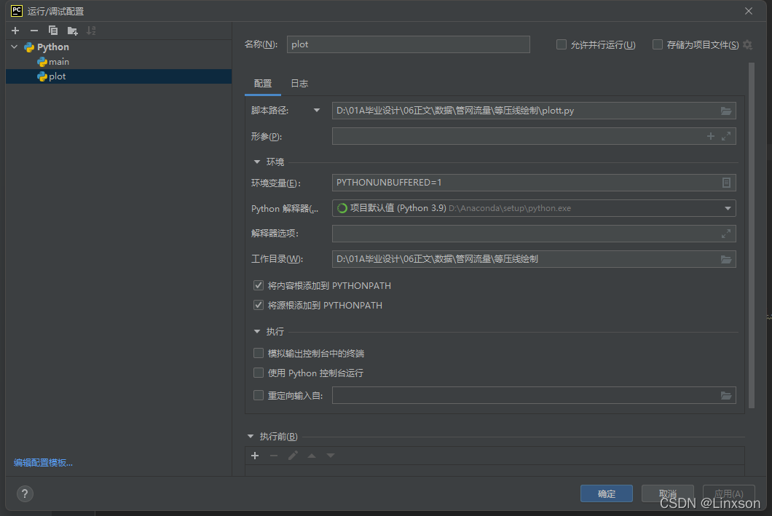Add a before-launch task
The width and height of the screenshot is (772, 516).
coord(255,456)
